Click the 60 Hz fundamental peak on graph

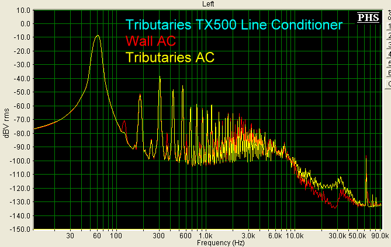tap(98, 36)
